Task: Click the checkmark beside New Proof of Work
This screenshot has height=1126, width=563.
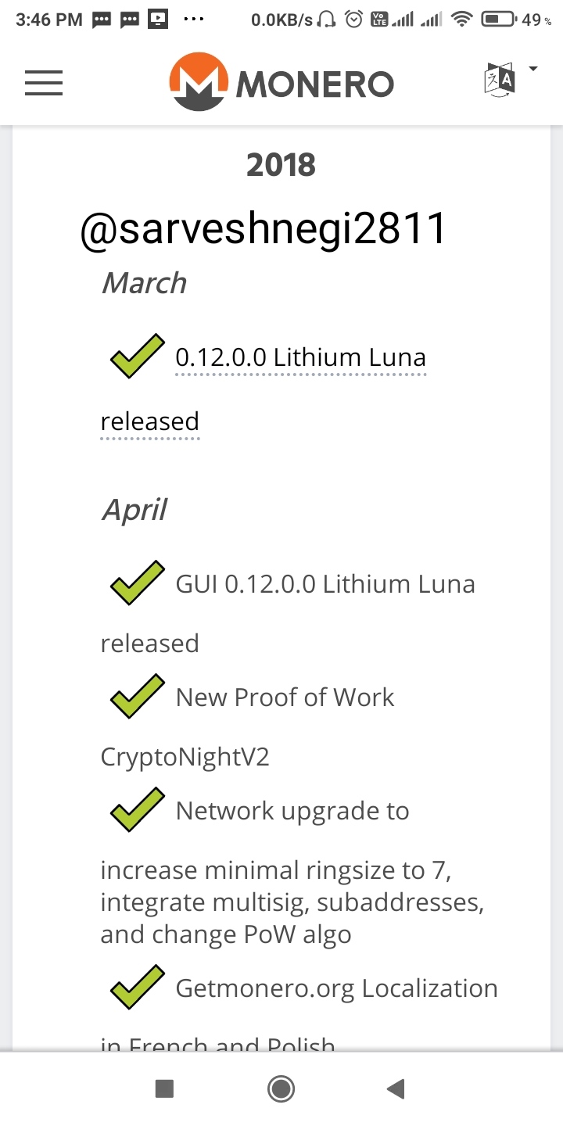Action: coord(138,697)
